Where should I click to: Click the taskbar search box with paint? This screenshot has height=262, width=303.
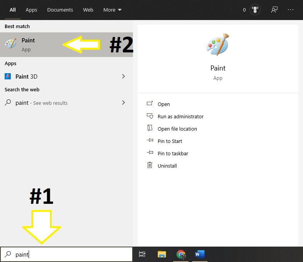tap(66, 254)
